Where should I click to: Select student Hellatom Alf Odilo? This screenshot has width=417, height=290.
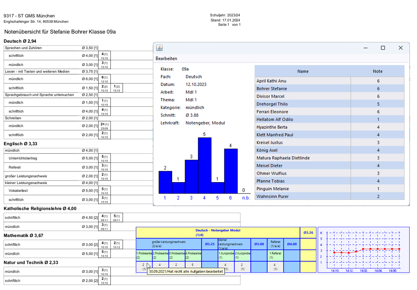pos(329,120)
